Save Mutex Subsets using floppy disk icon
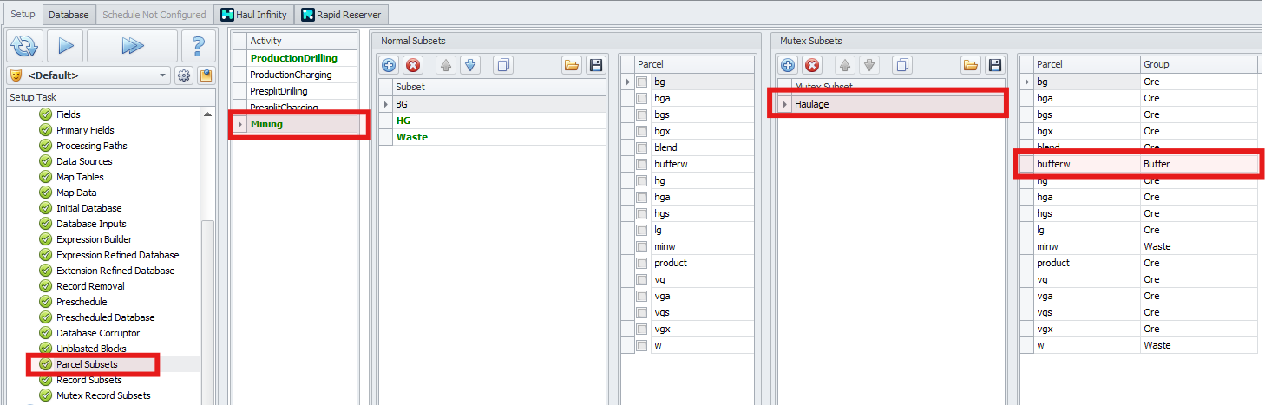 click(x=994, y=66)
